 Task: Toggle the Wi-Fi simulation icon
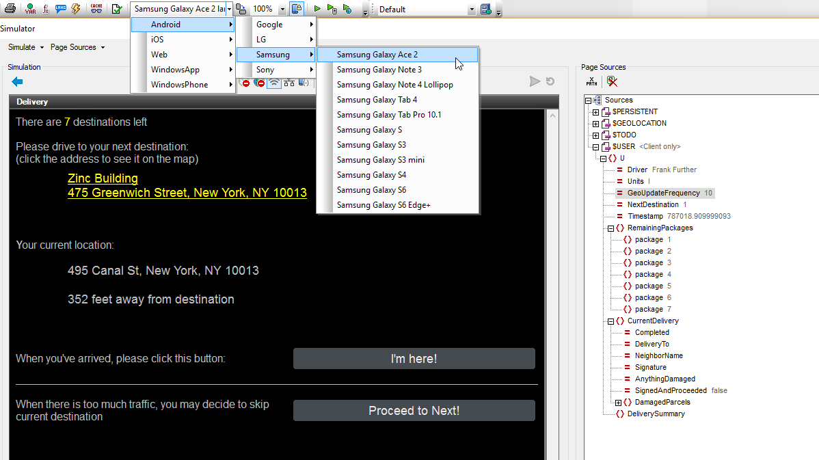click(x=274, y=83)
